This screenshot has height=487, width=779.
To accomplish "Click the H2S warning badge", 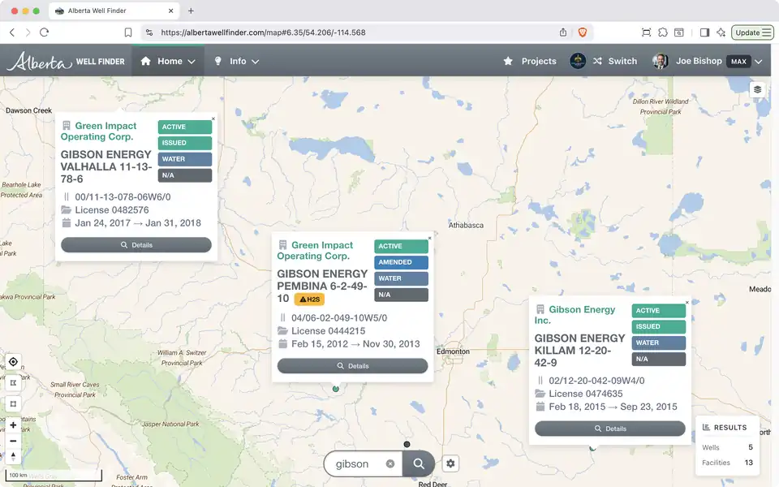I will 309,300.
